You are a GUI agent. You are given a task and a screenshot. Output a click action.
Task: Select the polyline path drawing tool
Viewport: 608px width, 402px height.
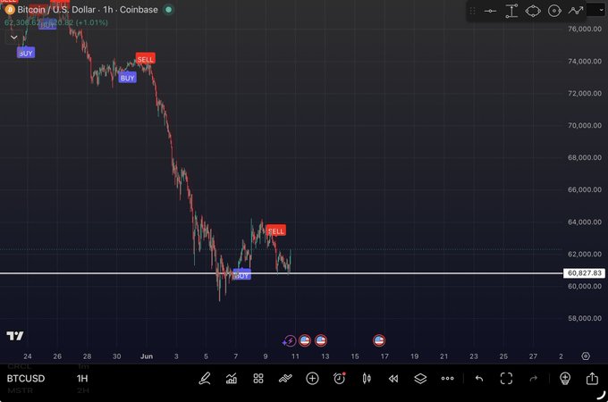576,11
